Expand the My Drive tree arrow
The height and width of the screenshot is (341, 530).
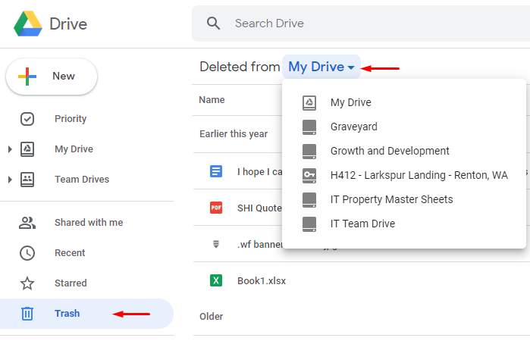coord(10,149)
